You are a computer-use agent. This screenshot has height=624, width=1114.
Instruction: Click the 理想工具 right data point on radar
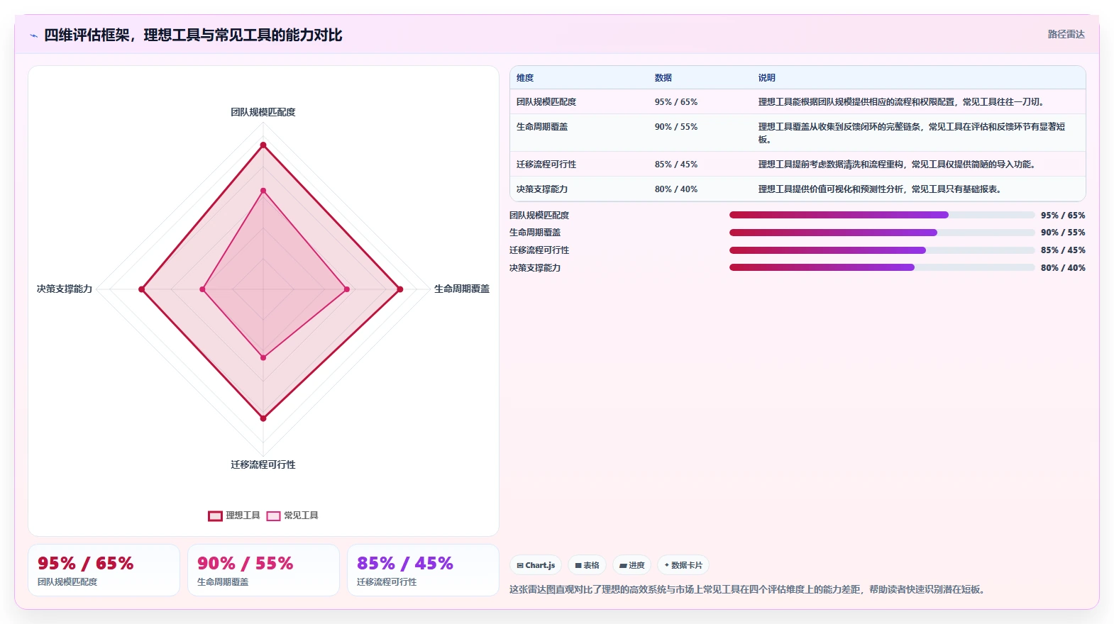[x=400, y=289]
